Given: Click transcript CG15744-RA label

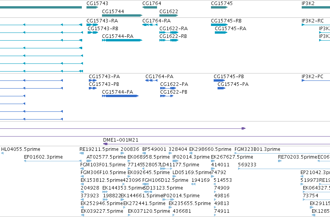Looking at the screenshot, I should (117, 36).
